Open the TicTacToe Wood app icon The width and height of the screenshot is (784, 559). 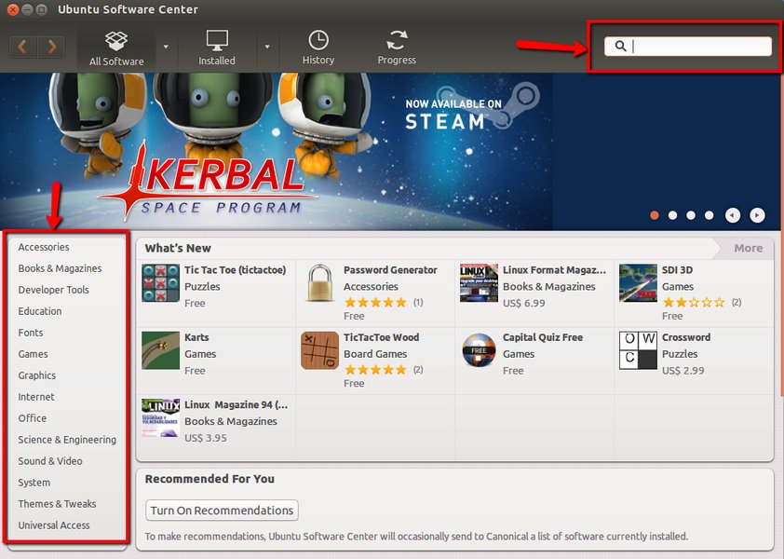click(320, 350)
